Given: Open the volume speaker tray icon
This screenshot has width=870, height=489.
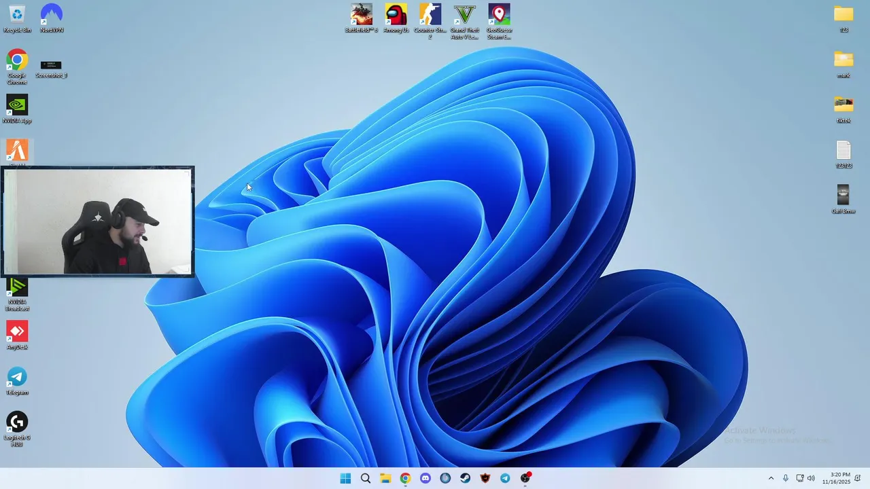Looking at the screenshot, I should pos(811,478).
